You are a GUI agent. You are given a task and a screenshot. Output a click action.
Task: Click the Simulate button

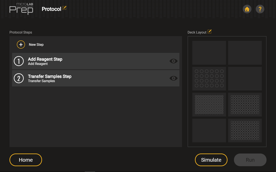[211, 160]
